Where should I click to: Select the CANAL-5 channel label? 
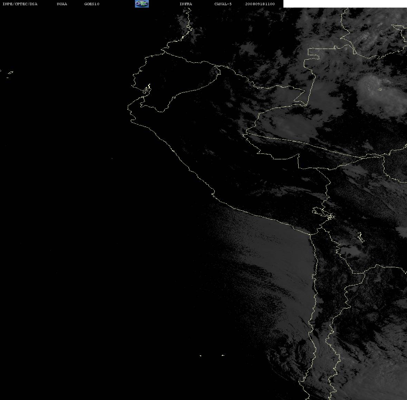tap(223, 4)
